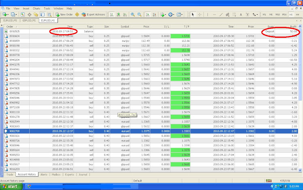Zoom out on the chart
The height and width of the screenshot is (190, 303).
tap(139, 15)
